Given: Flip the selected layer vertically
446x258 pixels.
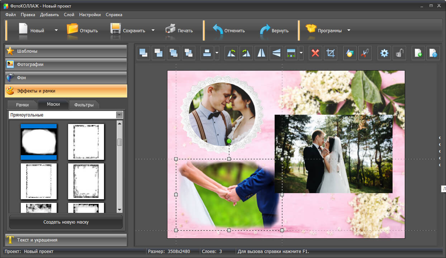Looking at the screenshot, I should tap(276, 53).
